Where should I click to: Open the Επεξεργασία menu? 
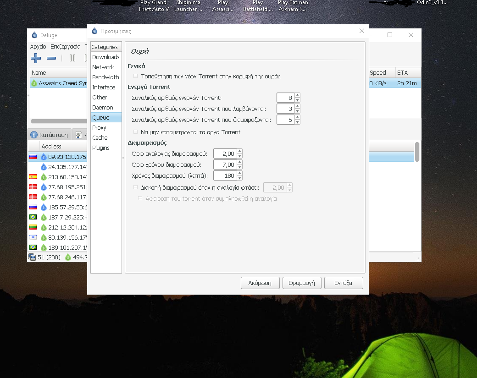66,46
